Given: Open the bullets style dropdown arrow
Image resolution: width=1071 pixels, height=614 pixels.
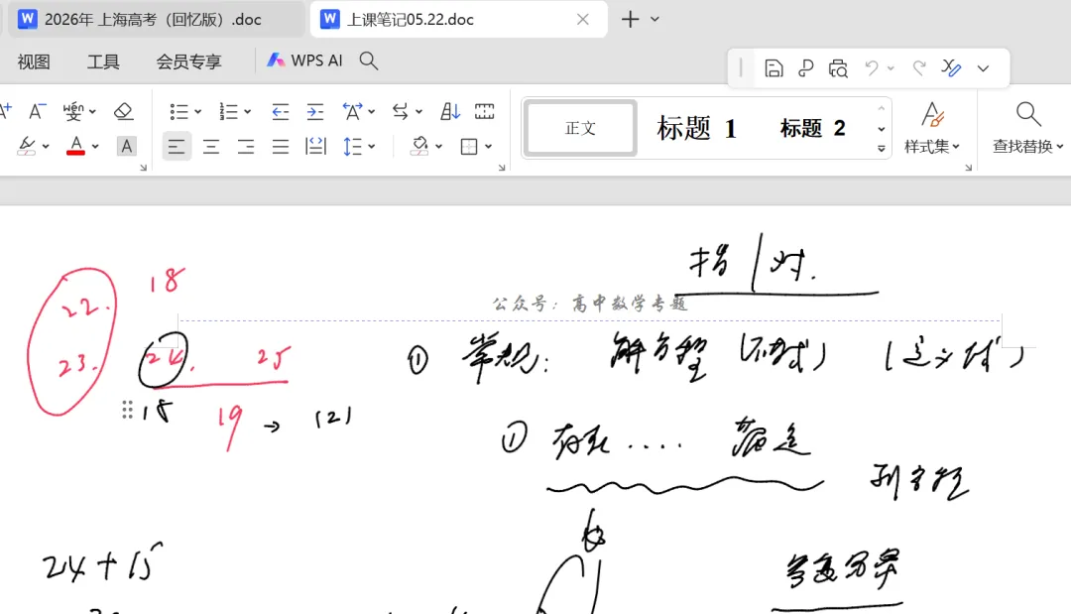Looking at the screenshot, I should pyautogui.click(x=198, y=111).
